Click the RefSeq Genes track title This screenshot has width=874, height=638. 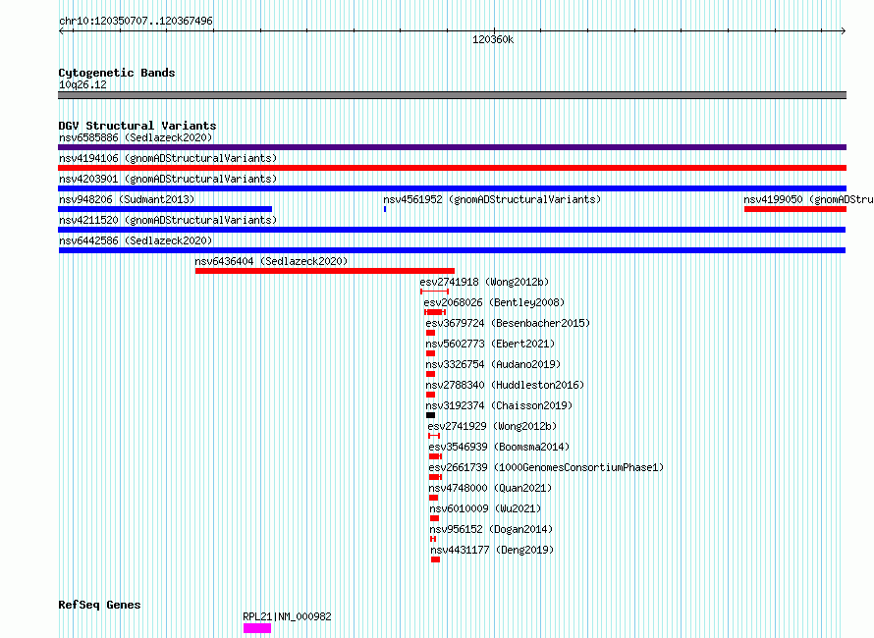[x=99, y=605]
